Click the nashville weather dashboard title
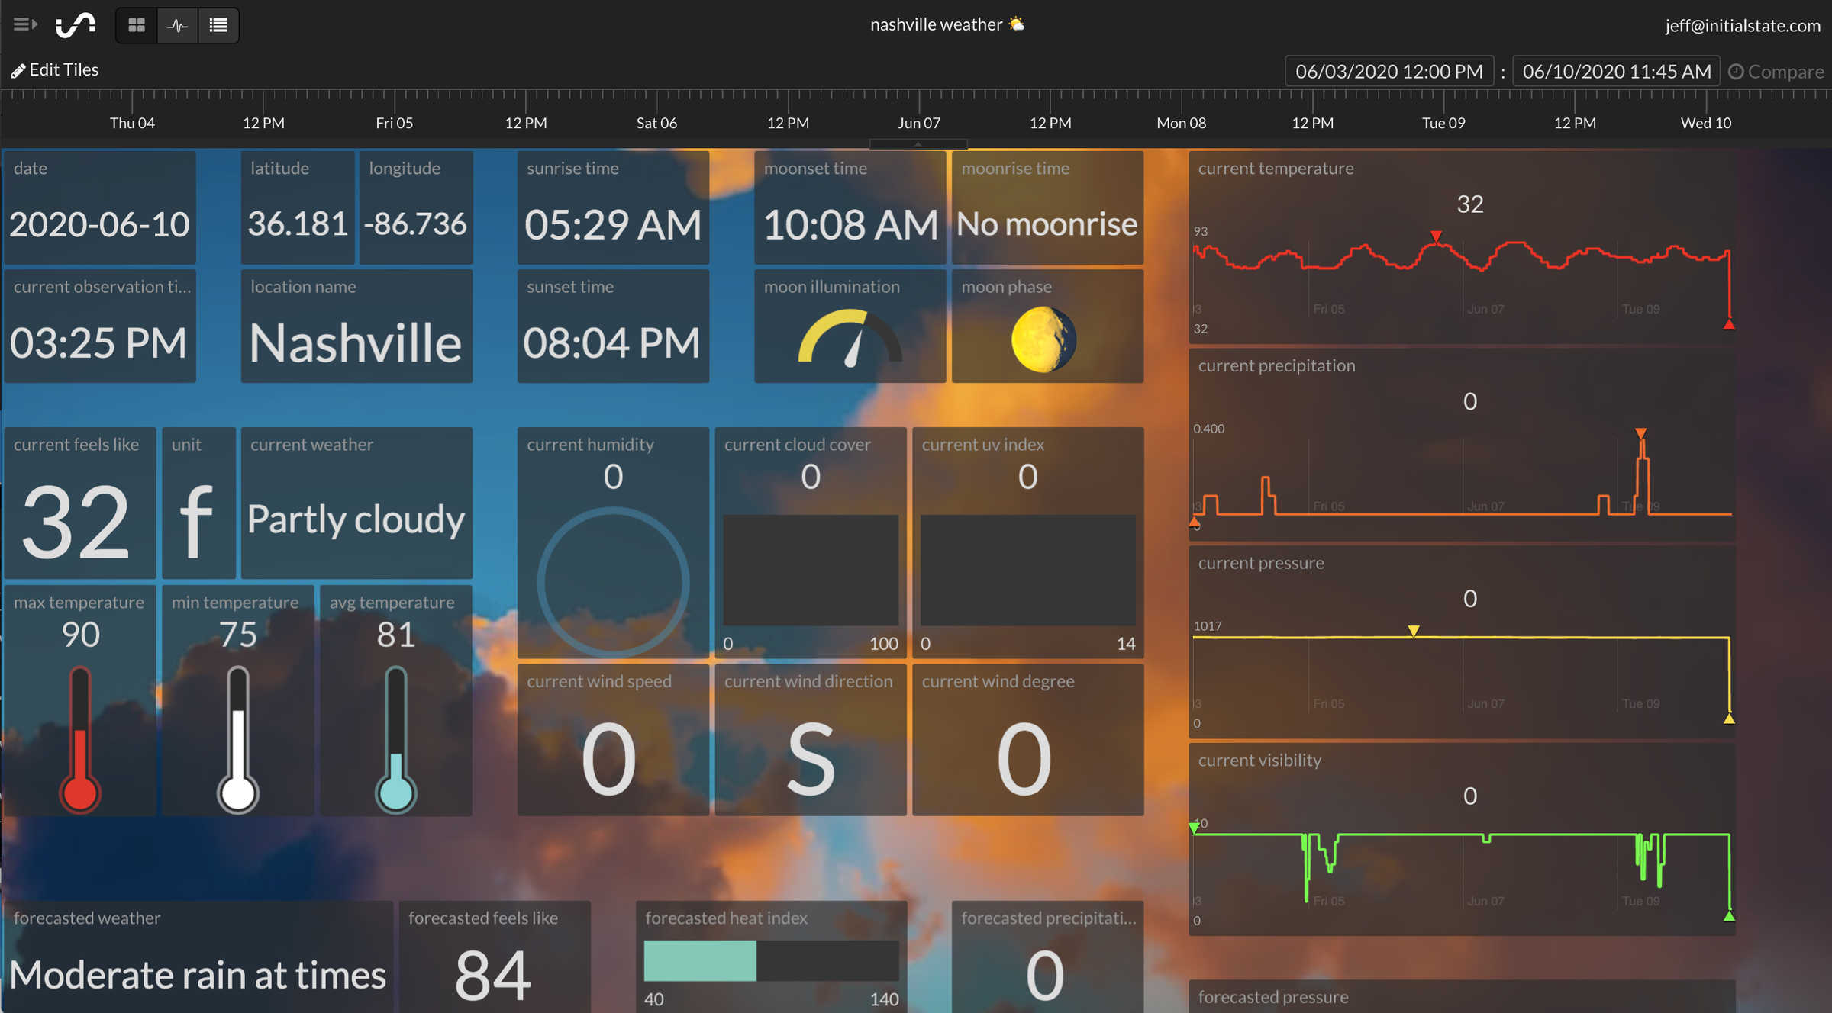1832x1013 pixels. (x=936, y=24)
